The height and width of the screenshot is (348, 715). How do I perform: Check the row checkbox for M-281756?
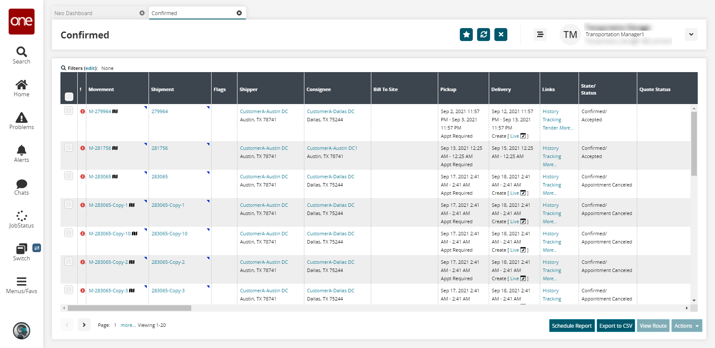click(x=69, y=148)
